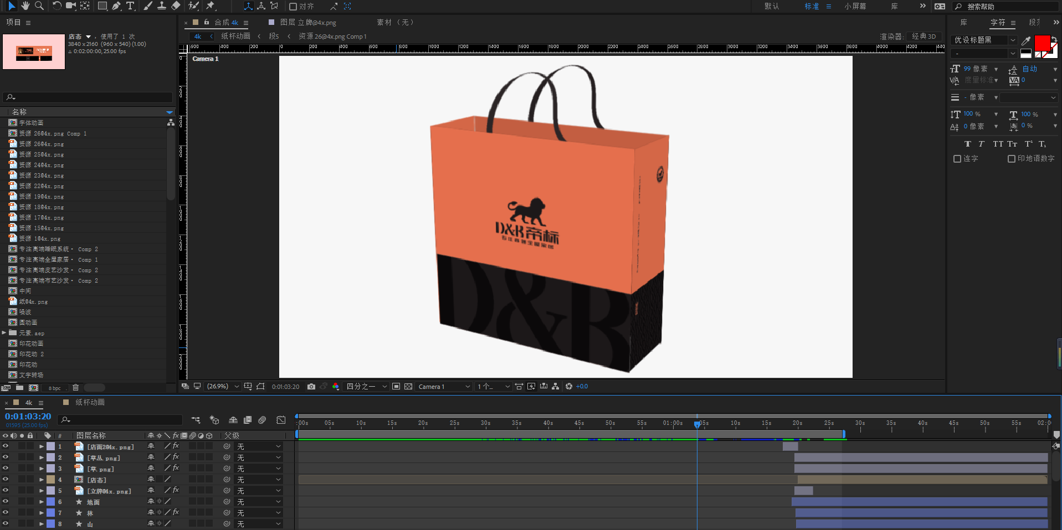
Task: Switch to the 标准 workspace
Action: coord(812,7)
